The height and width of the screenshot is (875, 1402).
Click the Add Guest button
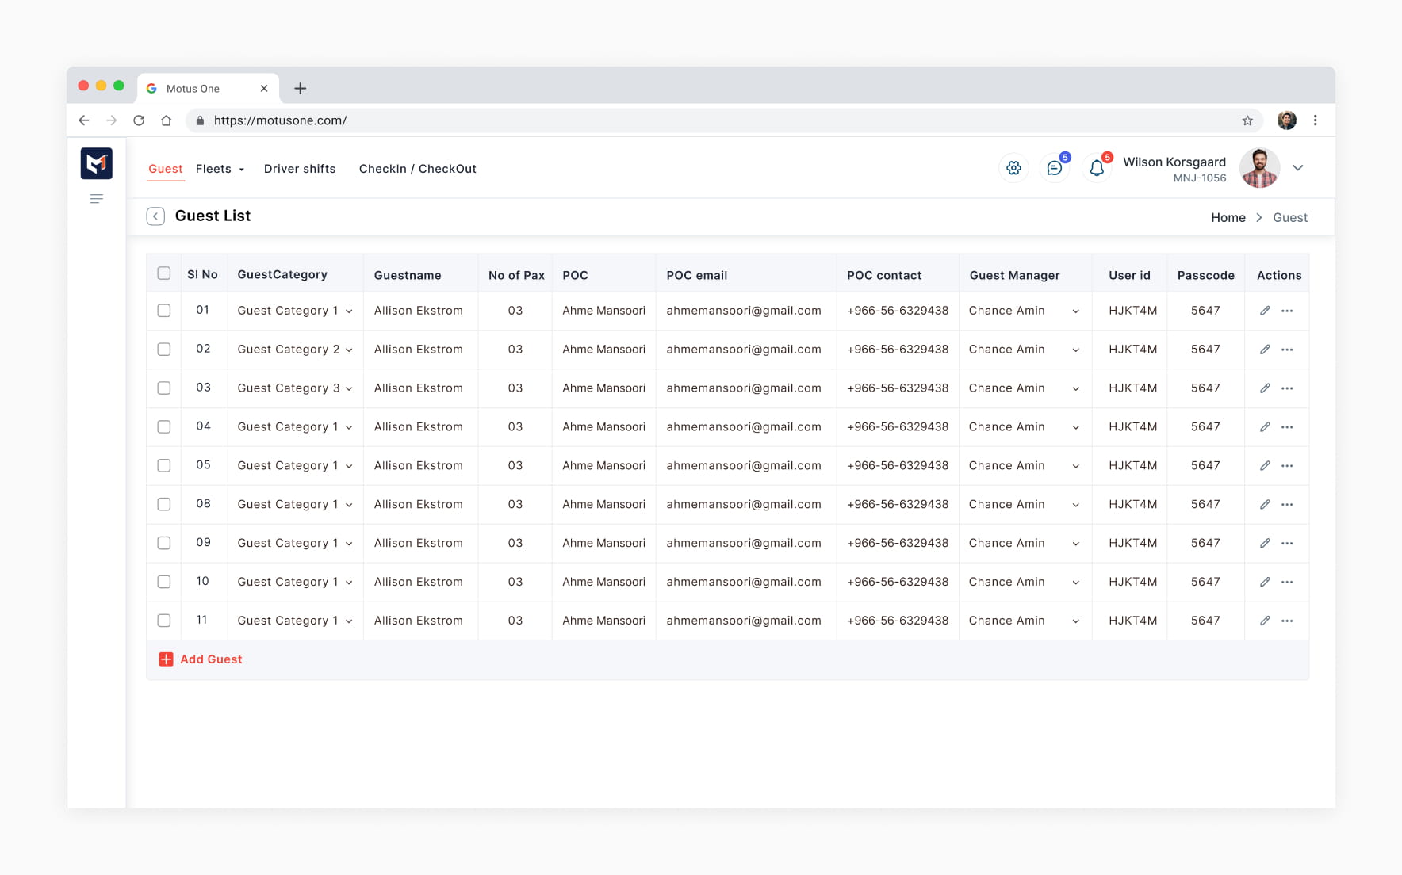(x=201, y=659)
